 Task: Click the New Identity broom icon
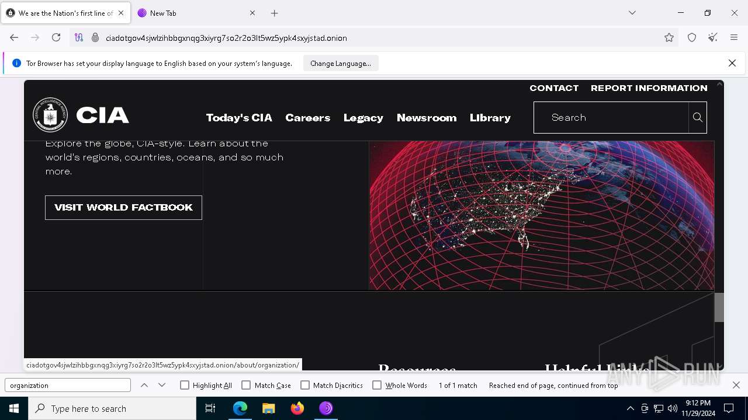[x=713, y=37]
